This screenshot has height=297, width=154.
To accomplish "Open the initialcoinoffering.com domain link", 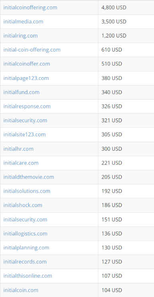I will (x=30, y=8).
